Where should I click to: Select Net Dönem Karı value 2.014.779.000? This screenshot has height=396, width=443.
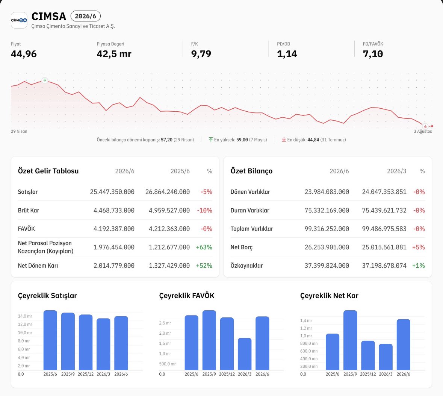(x=114, y=266)
